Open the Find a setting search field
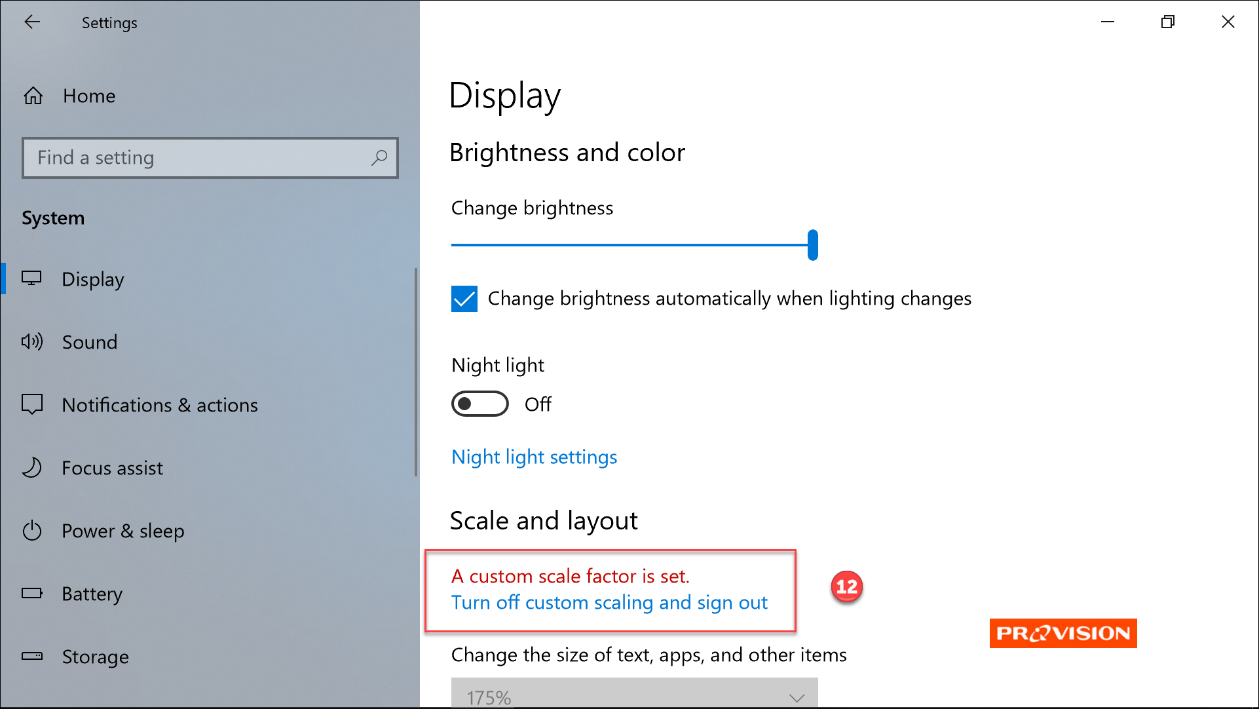 [210, 157]
